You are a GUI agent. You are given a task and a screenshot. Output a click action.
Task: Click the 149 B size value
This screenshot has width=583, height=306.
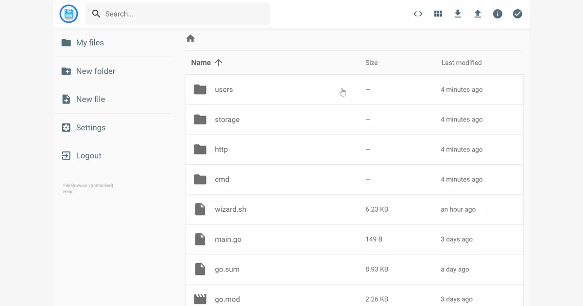(x=374, y=239)
